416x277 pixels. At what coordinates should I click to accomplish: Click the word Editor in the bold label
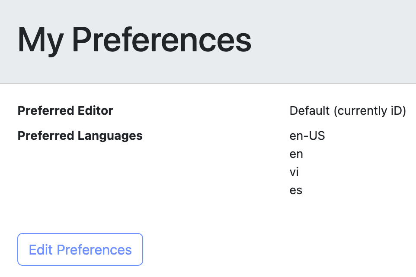pos(95,111)
